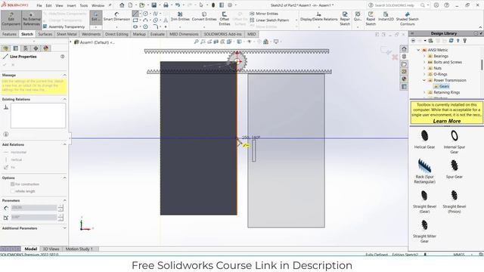Collapse the Message section
Image resolution: width=484 pixels, height=272 pixels.
click(64, 75)
